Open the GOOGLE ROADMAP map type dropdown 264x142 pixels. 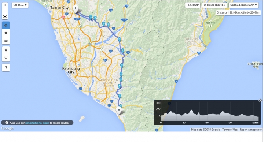coord(243,5)
